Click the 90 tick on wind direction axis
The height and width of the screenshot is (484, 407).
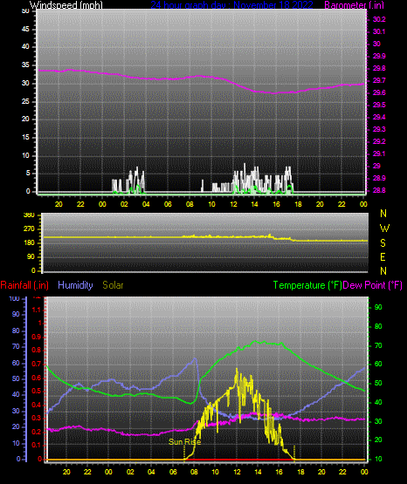pyautogui.click(x=31, y=257)
